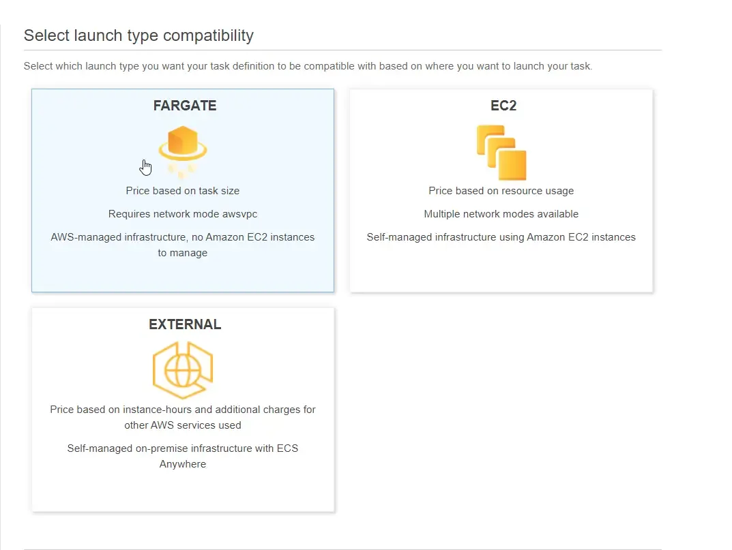
Task: Click the External globe hexagon icon
Action: [x=182, y=368]
